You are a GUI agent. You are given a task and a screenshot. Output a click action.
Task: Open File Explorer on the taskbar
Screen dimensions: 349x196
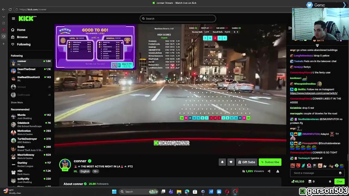(x=179, y=192)
